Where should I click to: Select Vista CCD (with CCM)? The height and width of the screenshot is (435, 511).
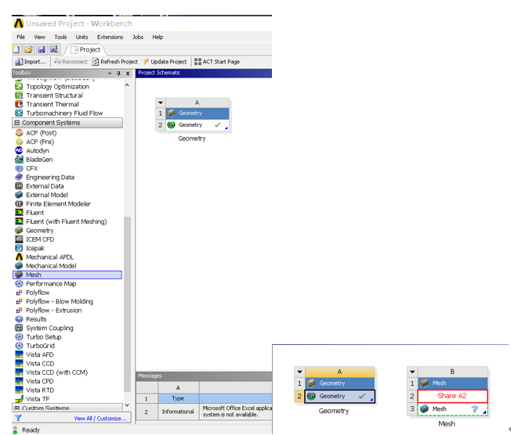(x=56, y=372)
